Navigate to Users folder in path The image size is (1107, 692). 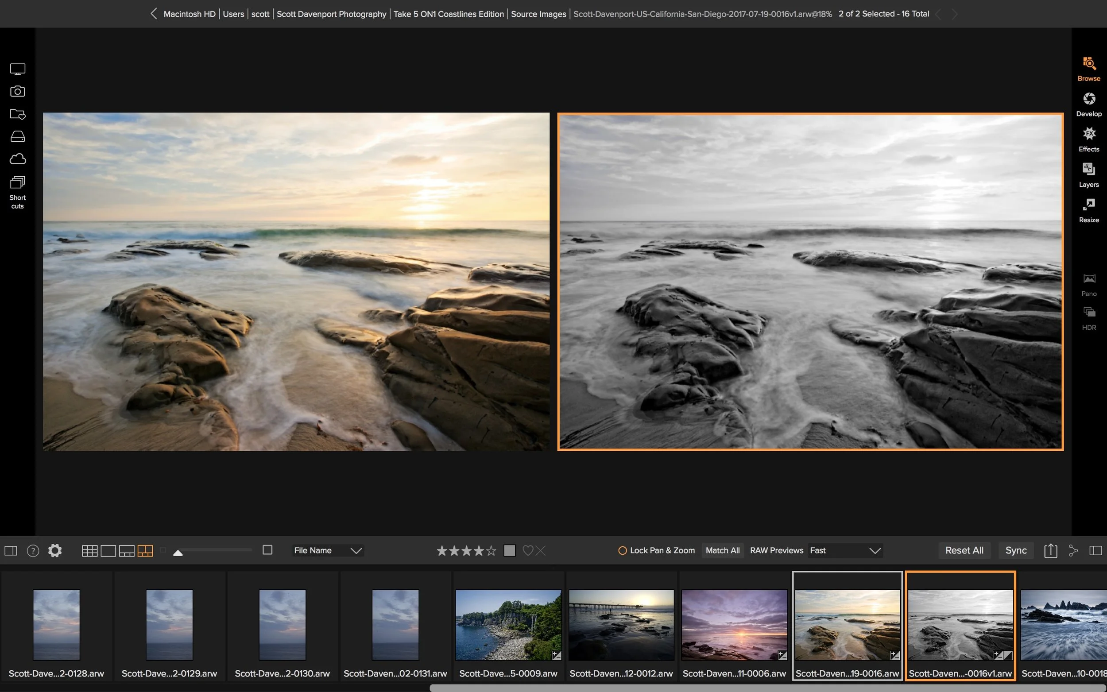click(x=233, y=14)
